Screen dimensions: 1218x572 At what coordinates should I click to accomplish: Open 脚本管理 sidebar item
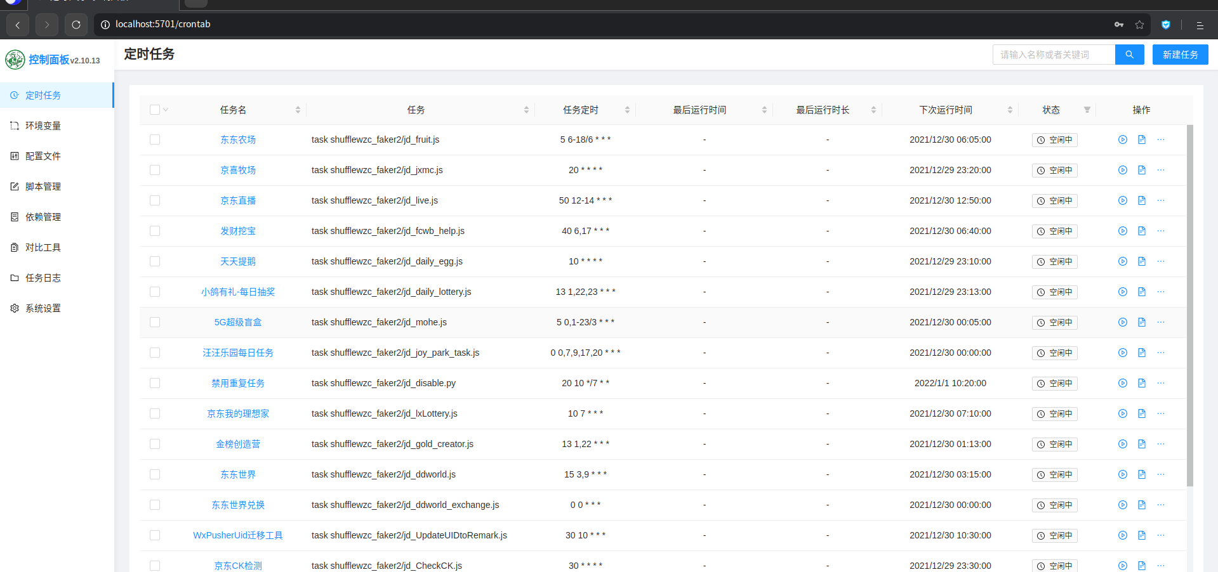(x=56, y=186)
